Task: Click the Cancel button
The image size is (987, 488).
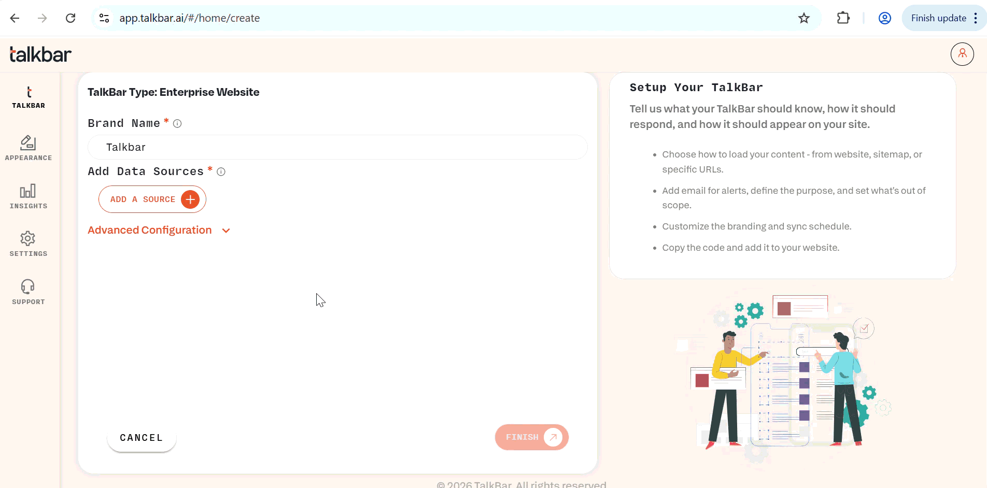Action: [142, 438]
